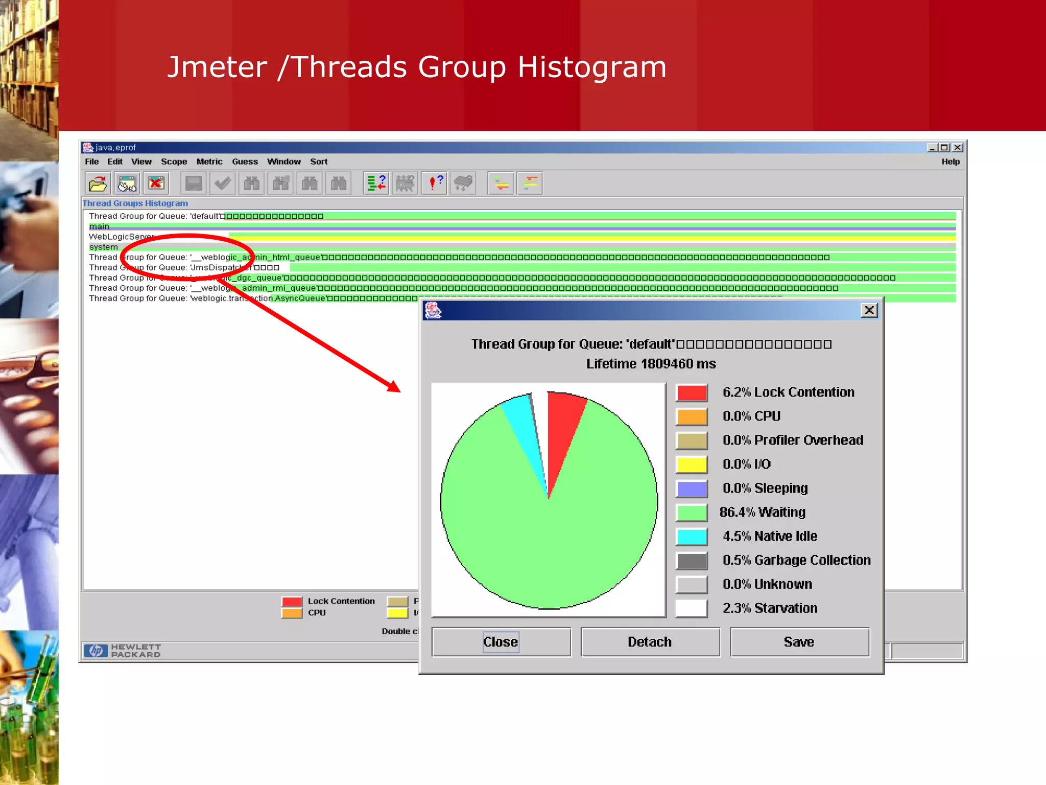Viewport: 1046px width, 785px height.
Task: Click the cyan Native Idle legend swatch
Action: pyautogui.click(x=692, y=537)
